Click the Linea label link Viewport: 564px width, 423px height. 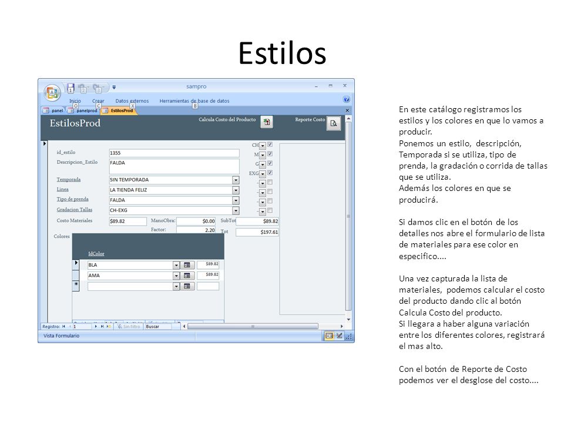62,189
